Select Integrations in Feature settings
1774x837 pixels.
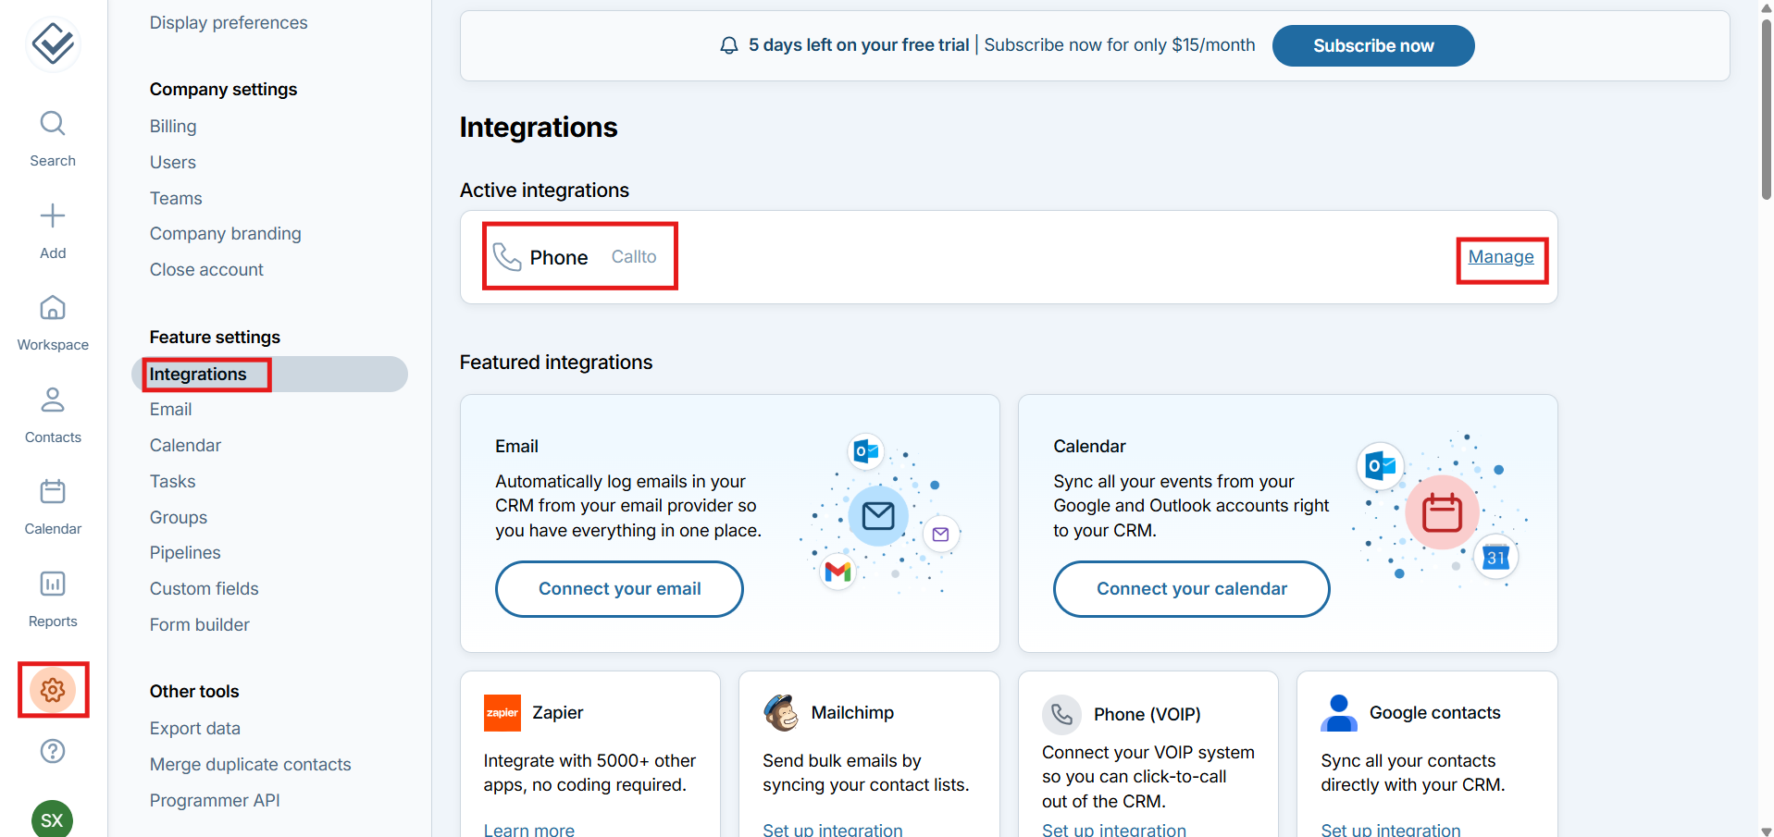pos(270,374)
